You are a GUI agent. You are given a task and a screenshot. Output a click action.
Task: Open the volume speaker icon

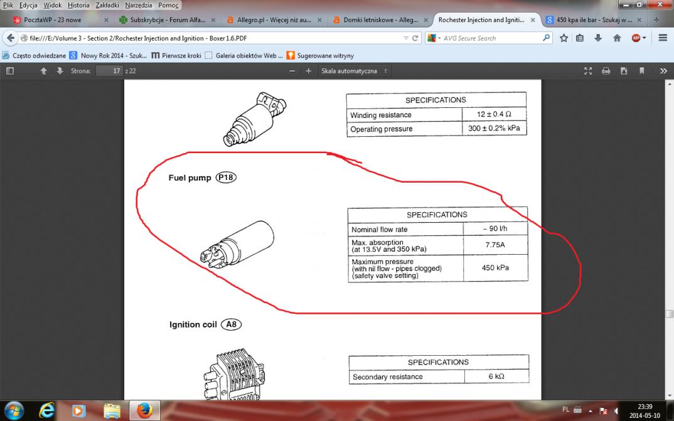pyautogui.click(x=616, y=411)
